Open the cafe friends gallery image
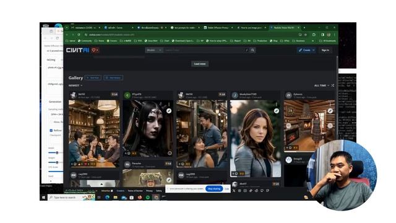Screen dimensions: 396x223 94,134
